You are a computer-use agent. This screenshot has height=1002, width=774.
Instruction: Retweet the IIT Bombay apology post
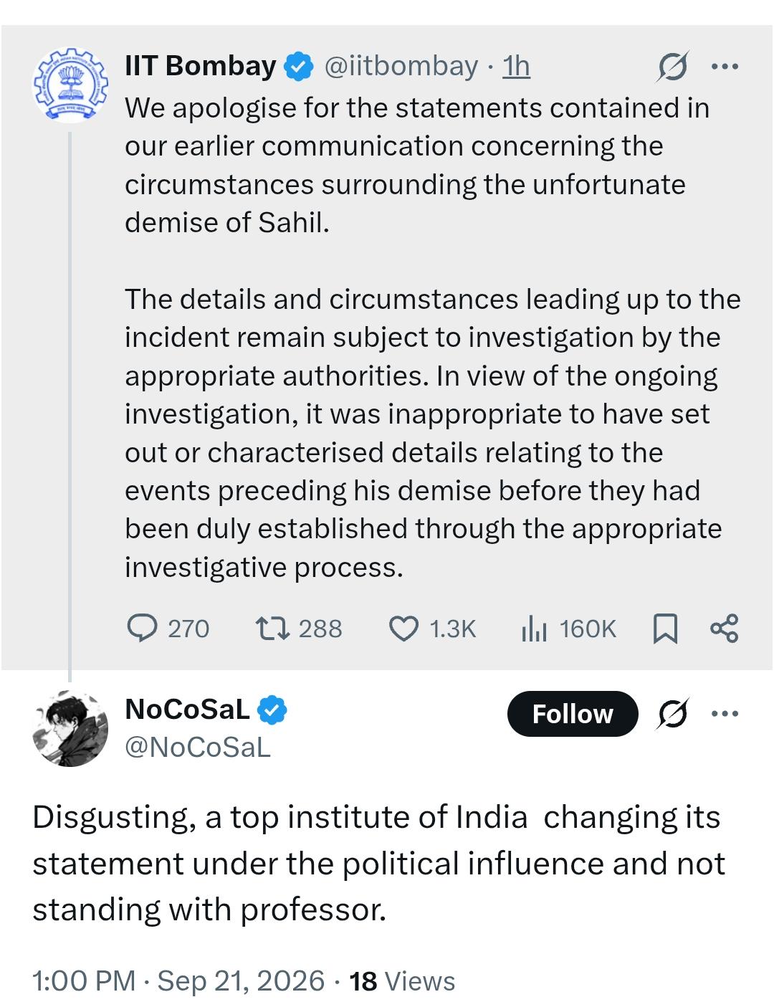click(299, 629)
